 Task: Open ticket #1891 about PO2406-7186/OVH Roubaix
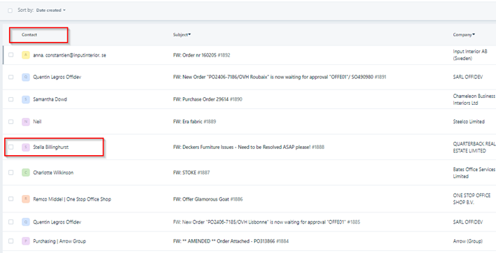pos(280,77)
